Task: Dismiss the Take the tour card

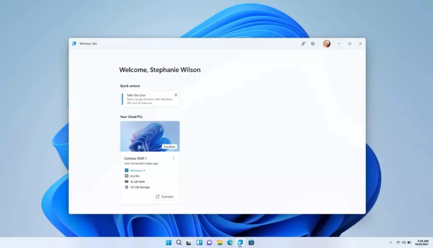Action: (175, 95)
